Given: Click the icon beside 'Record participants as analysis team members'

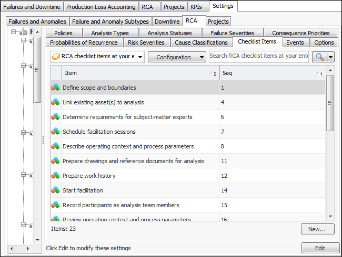Looking at the screenshot, I should pos(55,205).
